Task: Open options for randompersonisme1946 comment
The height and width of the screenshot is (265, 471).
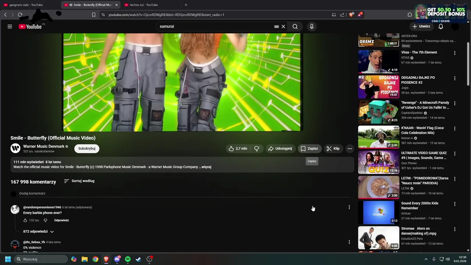Action: point(349,207)
